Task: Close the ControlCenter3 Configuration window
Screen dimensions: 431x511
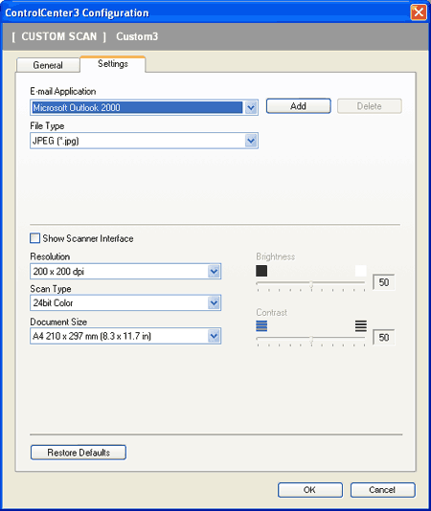Action: pos(419,12)
